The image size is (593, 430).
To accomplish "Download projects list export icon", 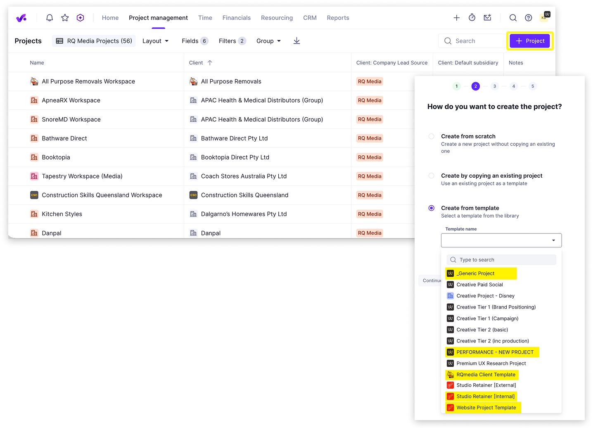I will click(296, 41).
